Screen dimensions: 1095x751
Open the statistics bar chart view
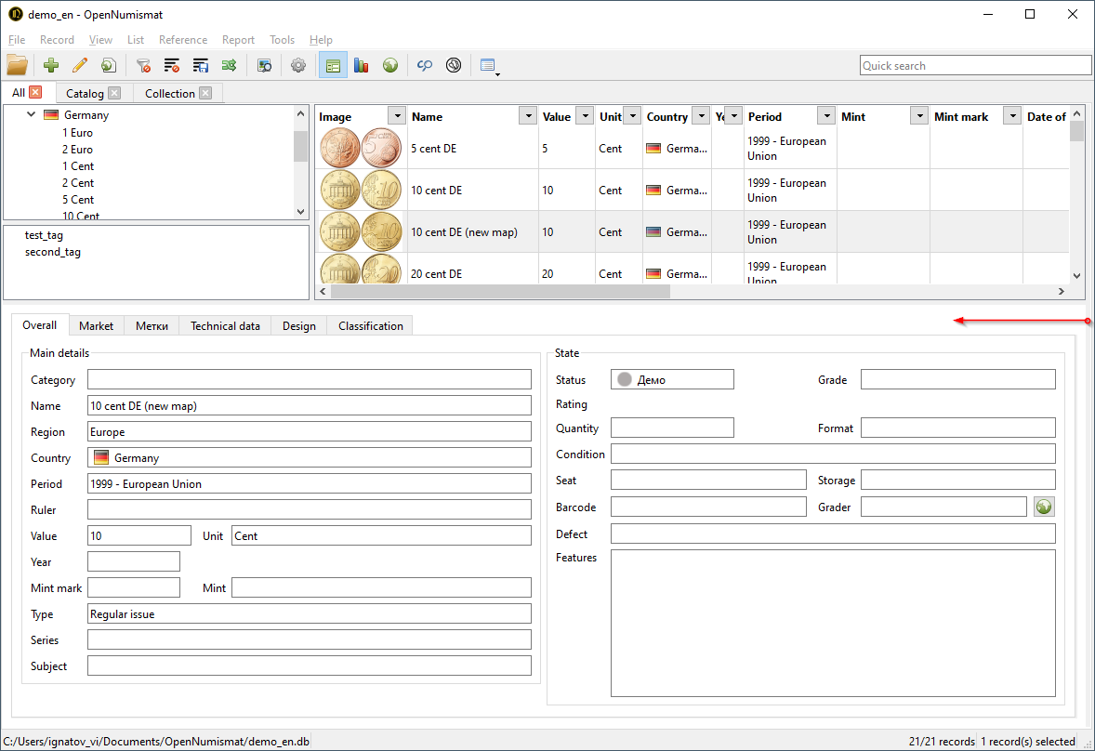[x=362, y=65]
